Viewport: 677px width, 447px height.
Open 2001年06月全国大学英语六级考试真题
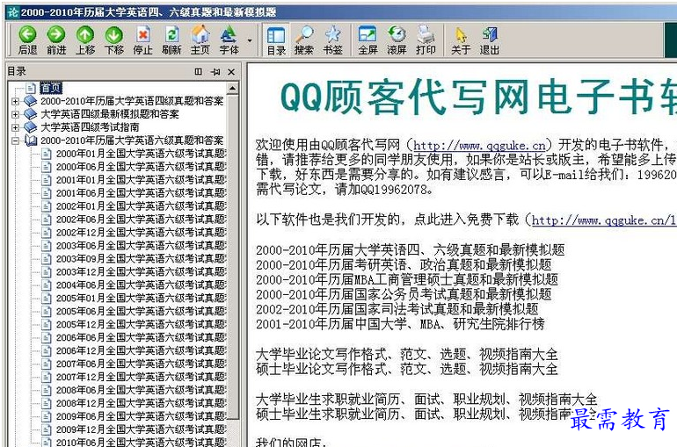142,193
